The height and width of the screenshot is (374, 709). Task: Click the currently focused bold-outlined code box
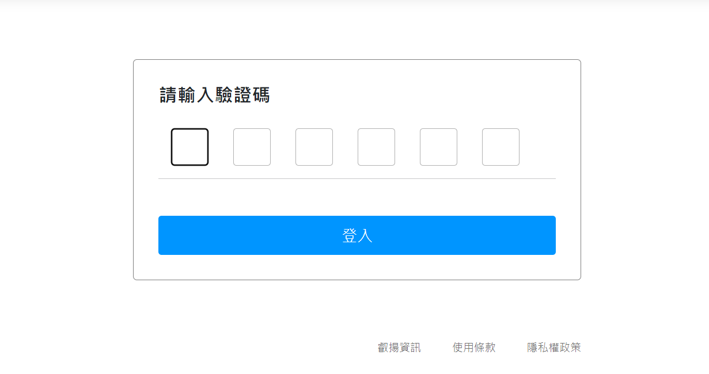pos(189,147)
